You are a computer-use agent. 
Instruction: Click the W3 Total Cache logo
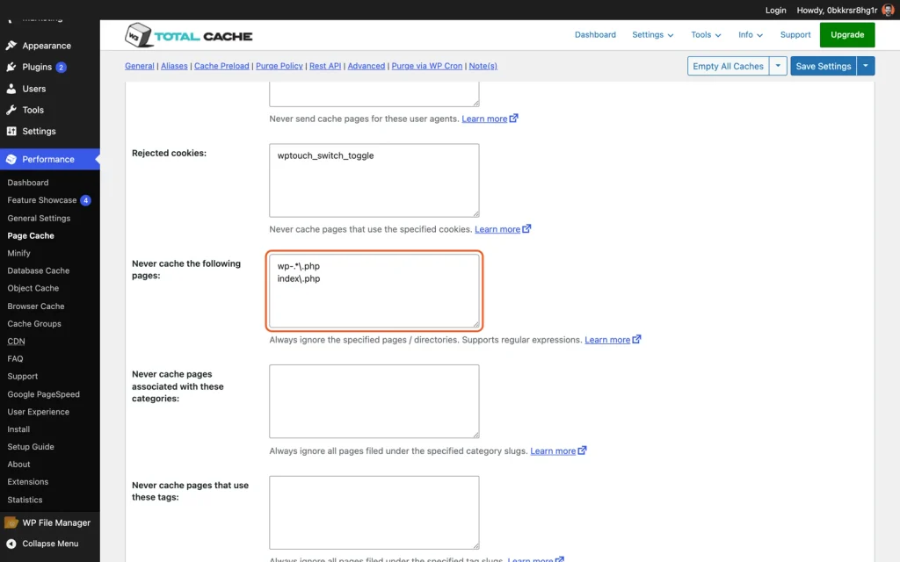(189, 35)
